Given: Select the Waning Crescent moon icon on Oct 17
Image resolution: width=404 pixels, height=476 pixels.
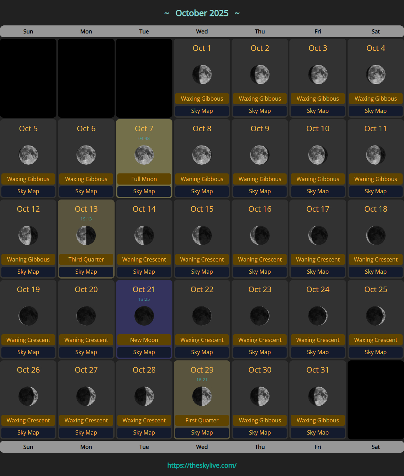Looking at the screenshot, I should pos(317,235).
